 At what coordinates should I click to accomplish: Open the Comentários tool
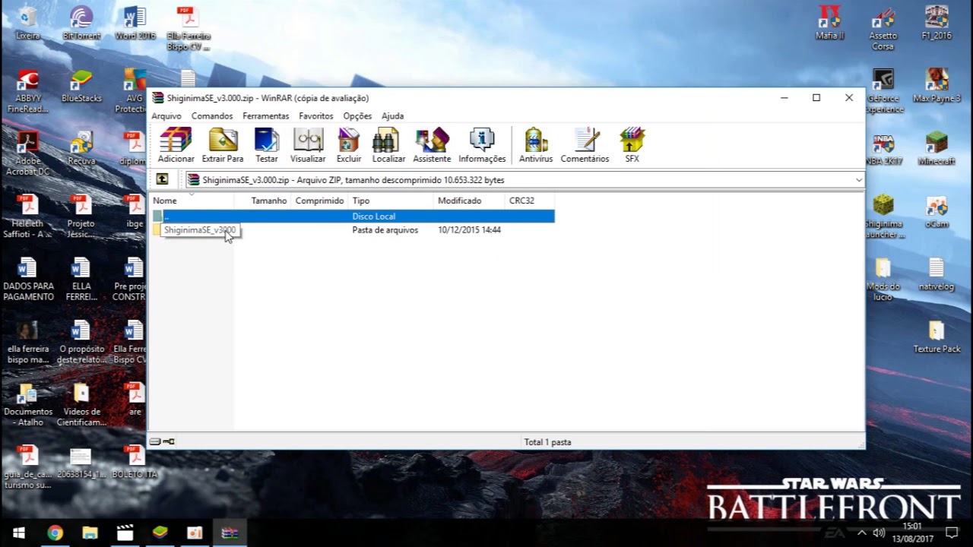pos(585,145)
